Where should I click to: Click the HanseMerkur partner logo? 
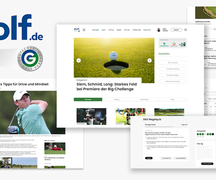coord(164,45)
